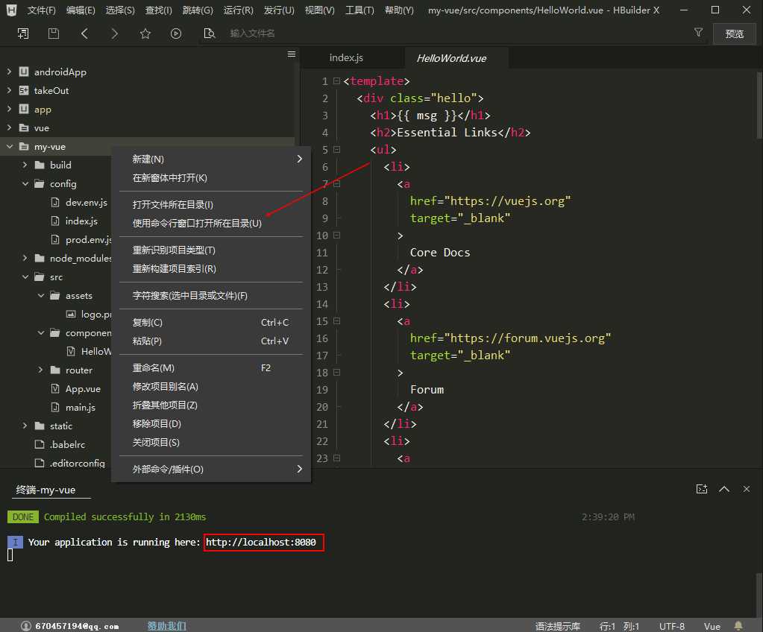Collapse the src folder
This screenshot has width=763, height=632.
[25, 276]
